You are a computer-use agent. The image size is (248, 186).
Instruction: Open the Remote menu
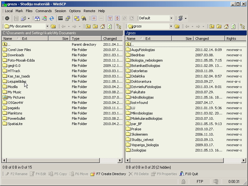(x=90, y=11)
